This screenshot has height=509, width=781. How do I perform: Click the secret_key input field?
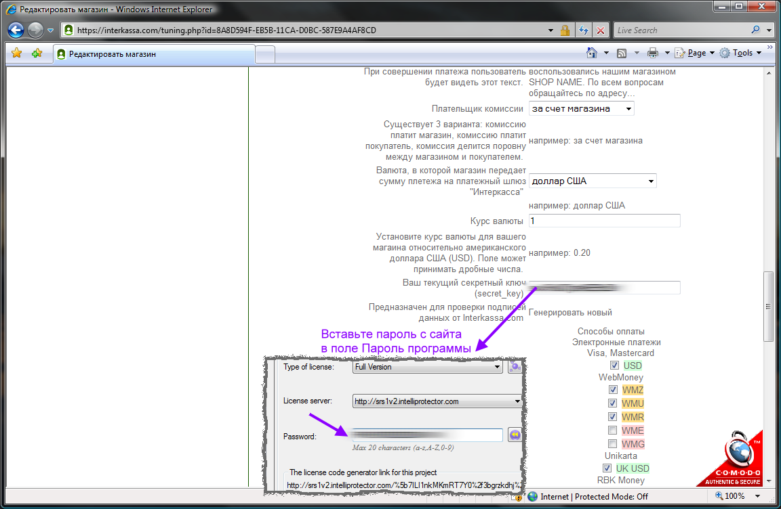click(604, 288)
